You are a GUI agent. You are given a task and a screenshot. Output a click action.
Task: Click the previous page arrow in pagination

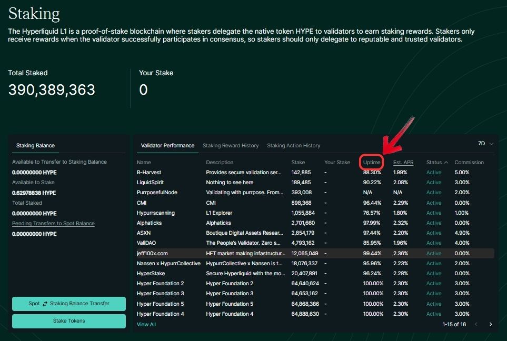[476, 324]
